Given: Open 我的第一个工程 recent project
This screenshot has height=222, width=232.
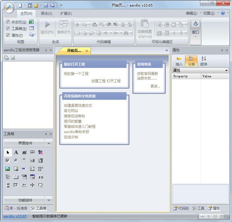Looking at the screenshot, I should (x=76, y=73).
